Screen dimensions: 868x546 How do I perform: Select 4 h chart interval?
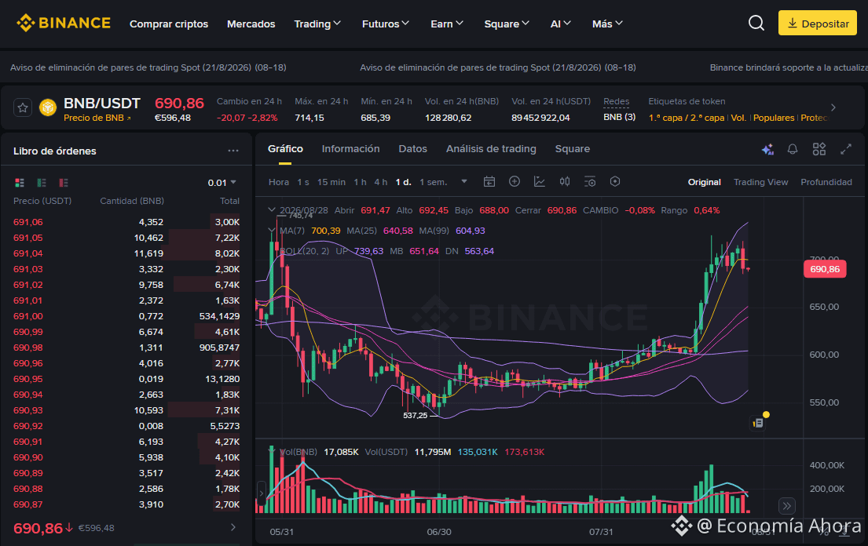pyautogui.click(x=380, y=182)
